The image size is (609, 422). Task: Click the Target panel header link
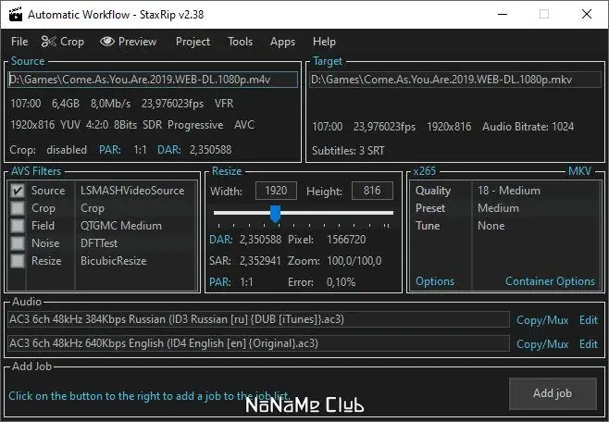(x=328, y=61)
